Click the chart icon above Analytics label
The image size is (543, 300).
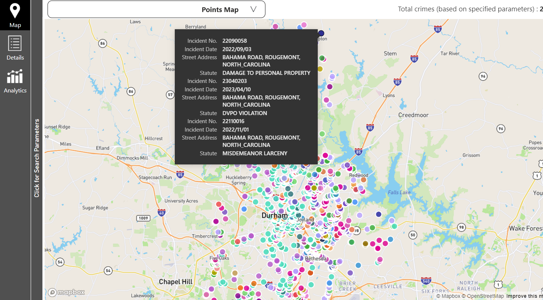15,77
